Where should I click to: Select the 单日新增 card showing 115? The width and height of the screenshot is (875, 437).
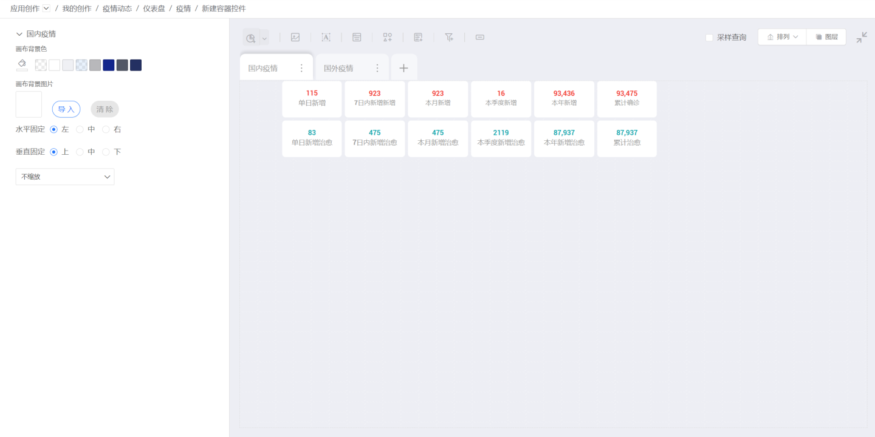coord(312,99)
